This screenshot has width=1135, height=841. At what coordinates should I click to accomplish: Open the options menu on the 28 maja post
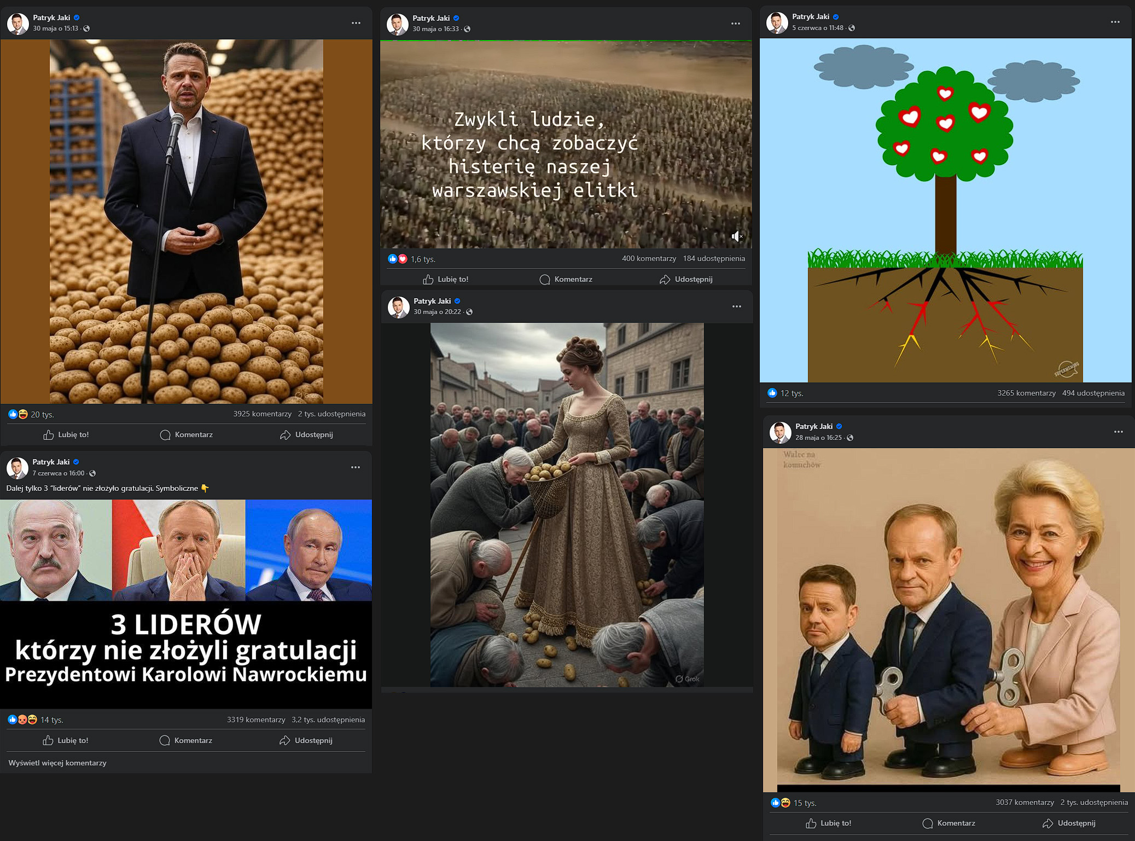[x=1119, y=432]
